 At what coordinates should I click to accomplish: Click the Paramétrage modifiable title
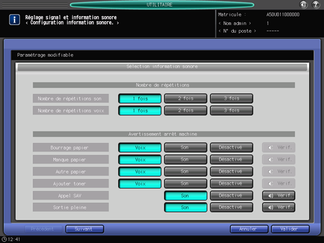(x=45, y=55)
